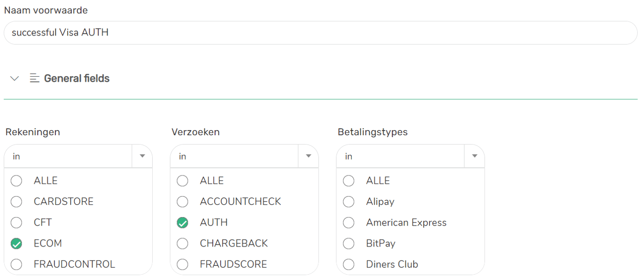The height and width of the screenshot is (277, 640).
Task: Pick the FRAUDSCORE request option
Action: pyautogui.click(x=183, y=264)
